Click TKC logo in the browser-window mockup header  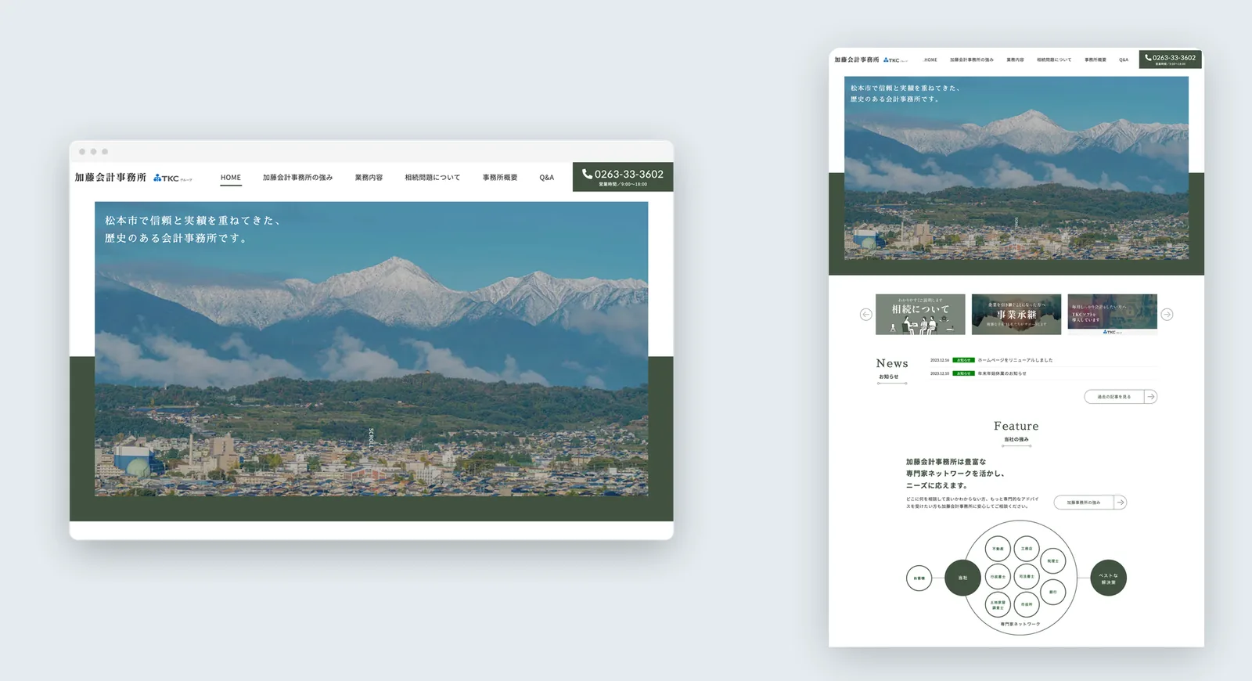pos(173,178)
